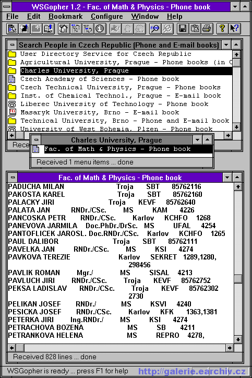This screenshot has height=378, width=252.
Task: Click the single hand stop icon
Action: (127, 29)
